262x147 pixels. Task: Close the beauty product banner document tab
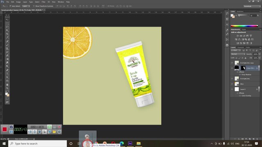[44, 10]
